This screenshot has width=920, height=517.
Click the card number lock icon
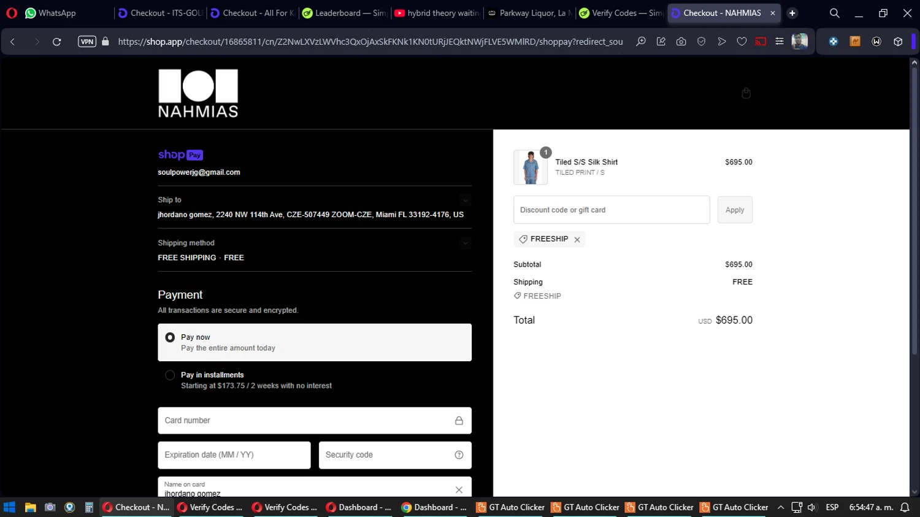point(459,421)
